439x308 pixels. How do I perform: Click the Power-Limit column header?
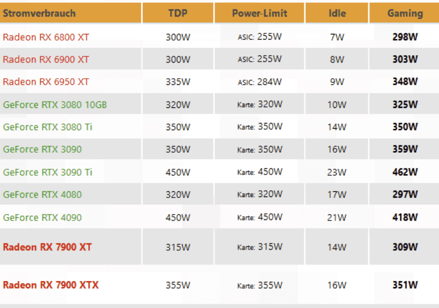pos(259,13)
